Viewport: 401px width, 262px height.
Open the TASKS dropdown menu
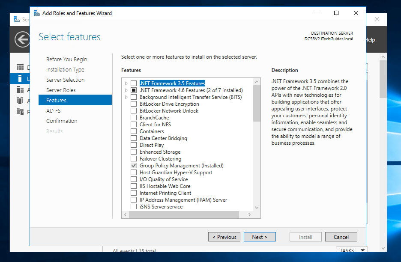(x=351, y=250)
